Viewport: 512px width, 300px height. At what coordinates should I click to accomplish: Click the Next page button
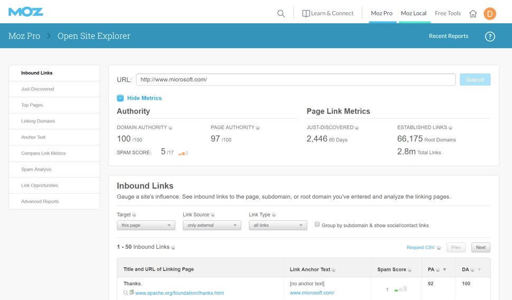pos(481,247)
